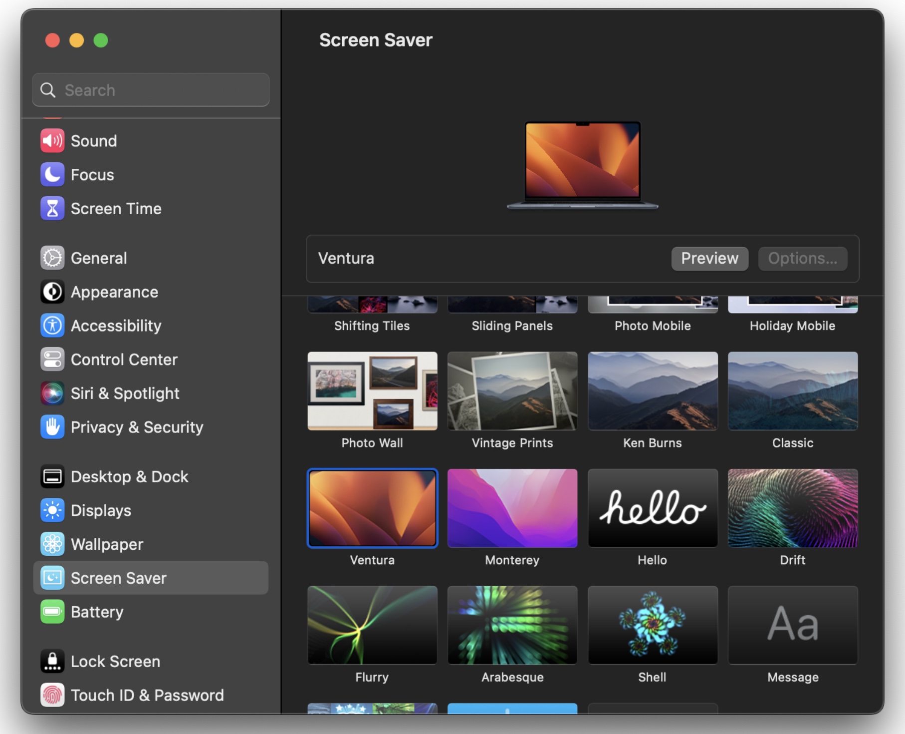Select the Hello screen saver
This screenshot has height=734, width=905.
pos(653,508)
